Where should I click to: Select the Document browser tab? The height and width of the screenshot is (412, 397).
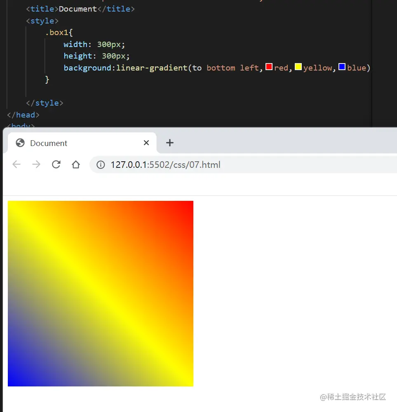click(x=82, y=143)
